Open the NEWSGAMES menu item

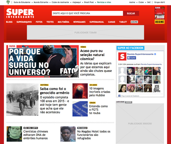coord(79,22)
